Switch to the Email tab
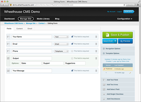141x102 pixels. coord(30,29)
